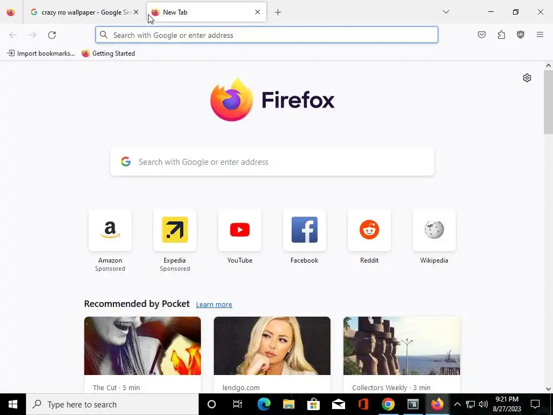Click the vertical scrollbar thumb
The width and height of the screenshot is (553, 415).
tap(548, 102)
